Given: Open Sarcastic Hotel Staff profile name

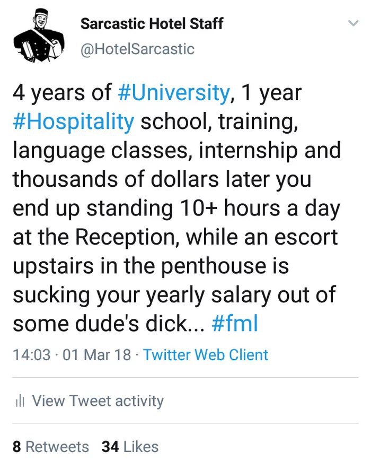Looking at the screenshot, I should 152,24.
